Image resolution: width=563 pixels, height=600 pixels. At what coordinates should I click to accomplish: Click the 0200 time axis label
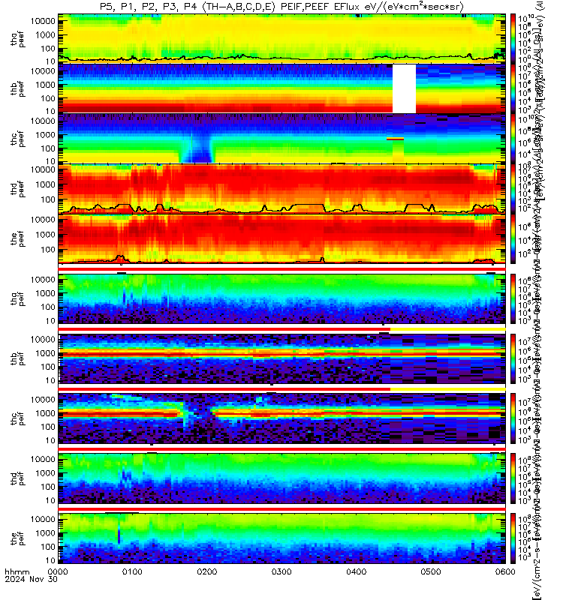207,571
